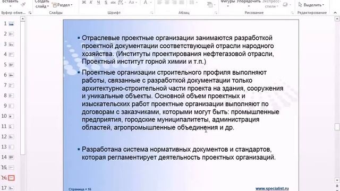Select slide 1 thumbnail

pyautogui.click(x=11, y=23)
